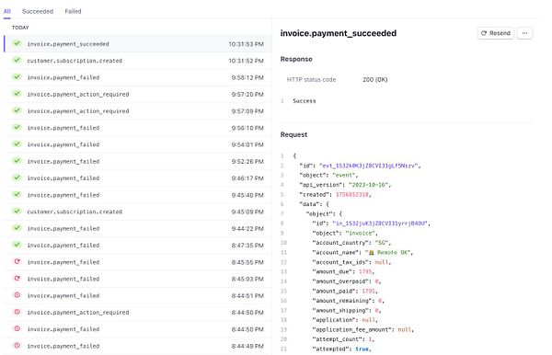Click red failed icon for invoice.payment_action_required 8:44:50 PM
The width and height of the screenshot is (552, 355).
(17, 312)
